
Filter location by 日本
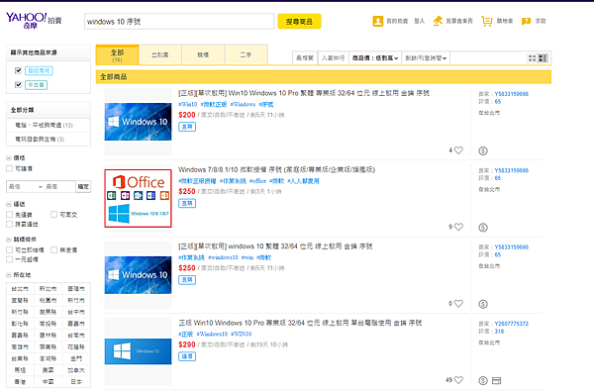click(76, 382)
